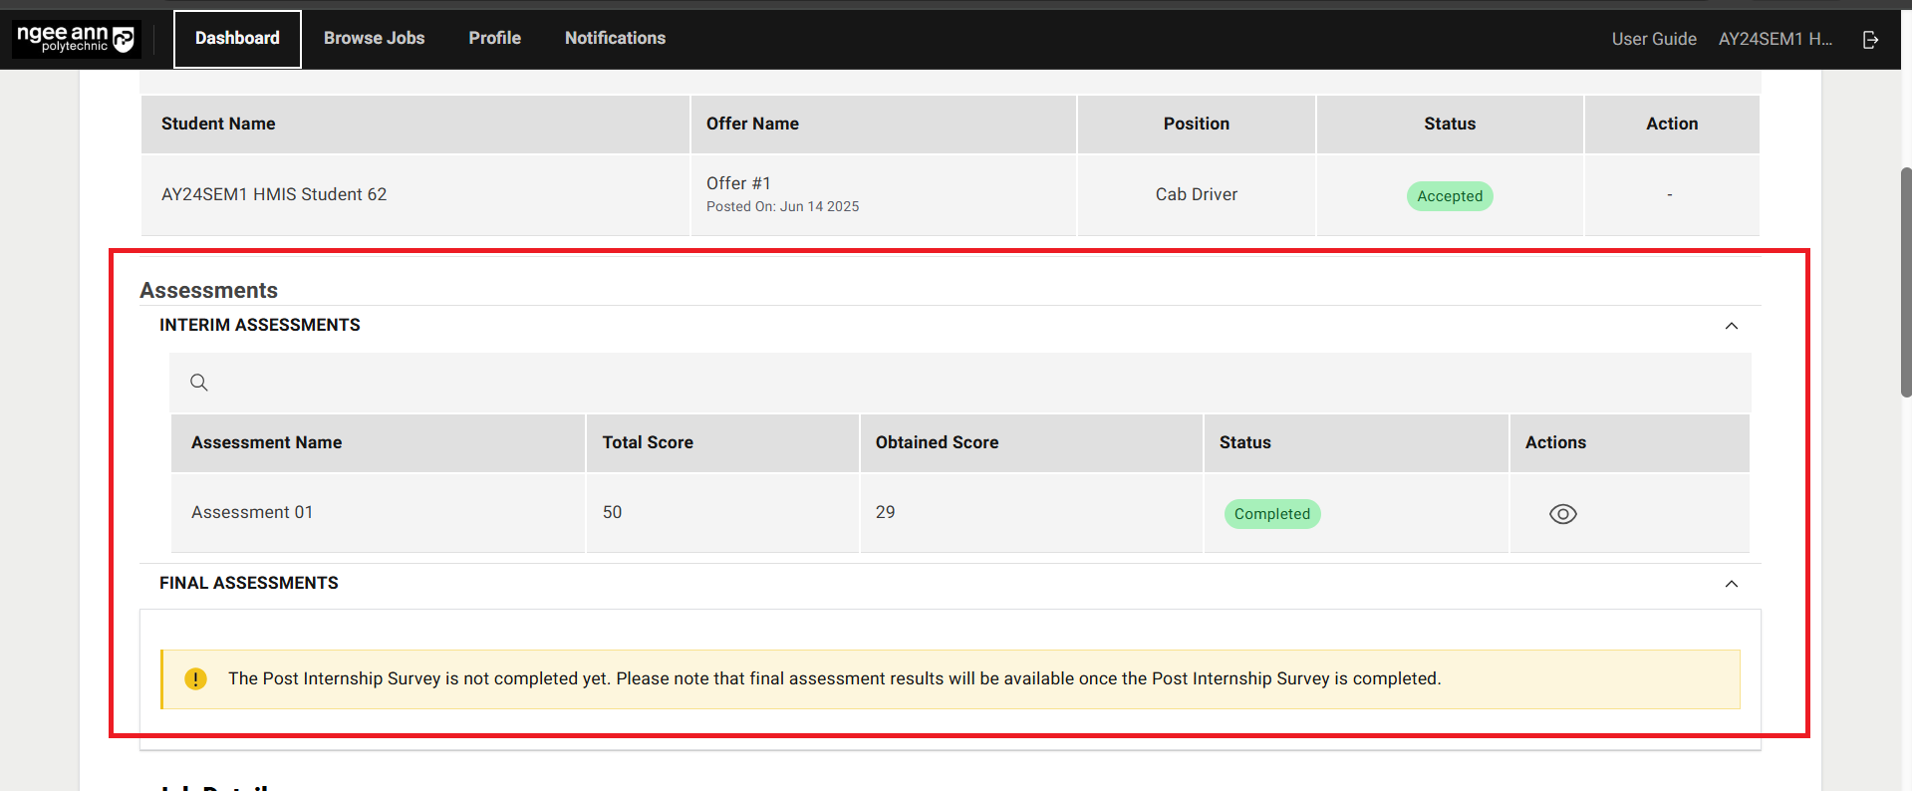Open the User Guide link
Image resolution: width=1912 pixels, height=791 pixels.
point(1653,39)
